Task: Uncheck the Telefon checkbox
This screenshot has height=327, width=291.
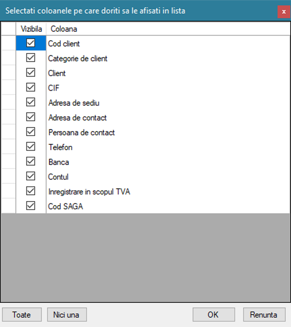Action: pos(31,147)
